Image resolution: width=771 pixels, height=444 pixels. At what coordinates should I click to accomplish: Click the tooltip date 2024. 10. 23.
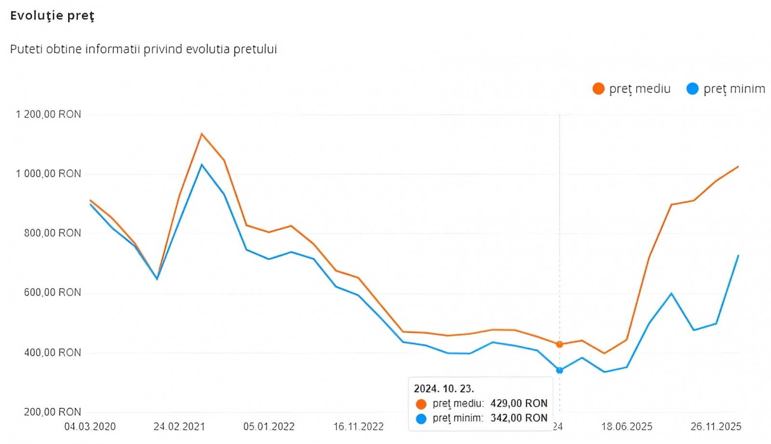pos(444,389)
